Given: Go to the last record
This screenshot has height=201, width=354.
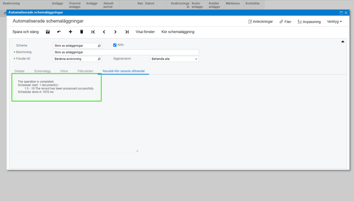Looking at the screenshot, I should click(127, 32).
